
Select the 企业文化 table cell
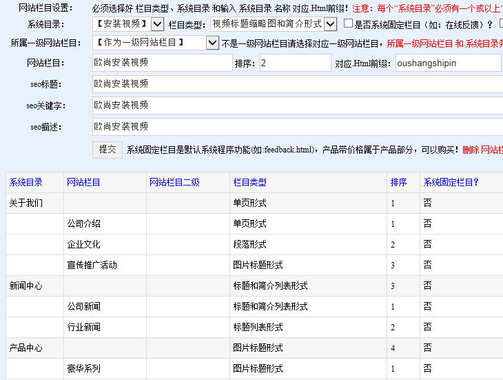click(x=105, y=244)
